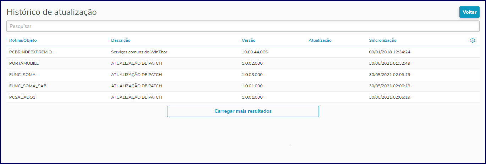Click version 1.0.02.000

click(x=252, y=63)
